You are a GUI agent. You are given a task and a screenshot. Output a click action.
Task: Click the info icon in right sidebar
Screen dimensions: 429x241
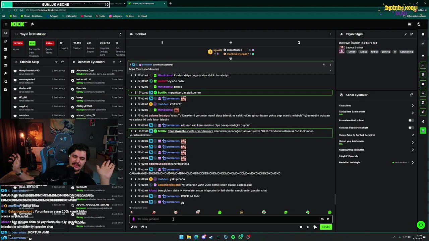pyautogui.click(x=423, y=34)
